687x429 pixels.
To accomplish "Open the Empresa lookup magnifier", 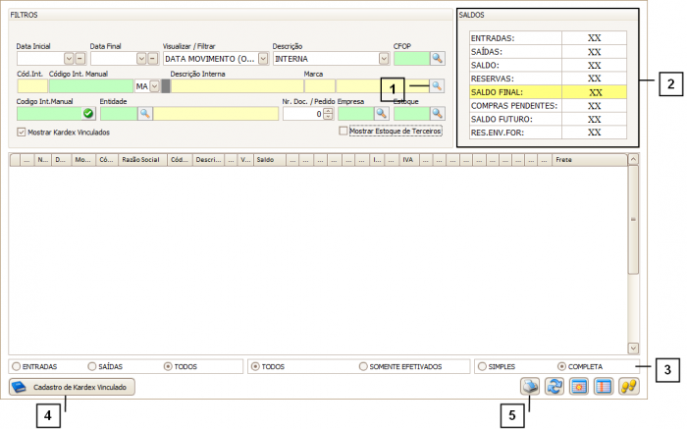I will (x=382, y=114).
